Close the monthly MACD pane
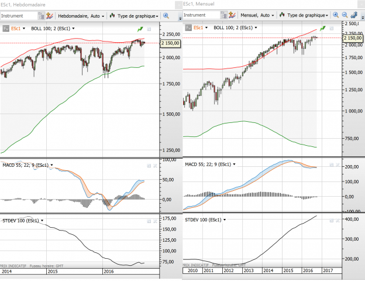Viewport: 365px width, 281px height. coord(338,165)
